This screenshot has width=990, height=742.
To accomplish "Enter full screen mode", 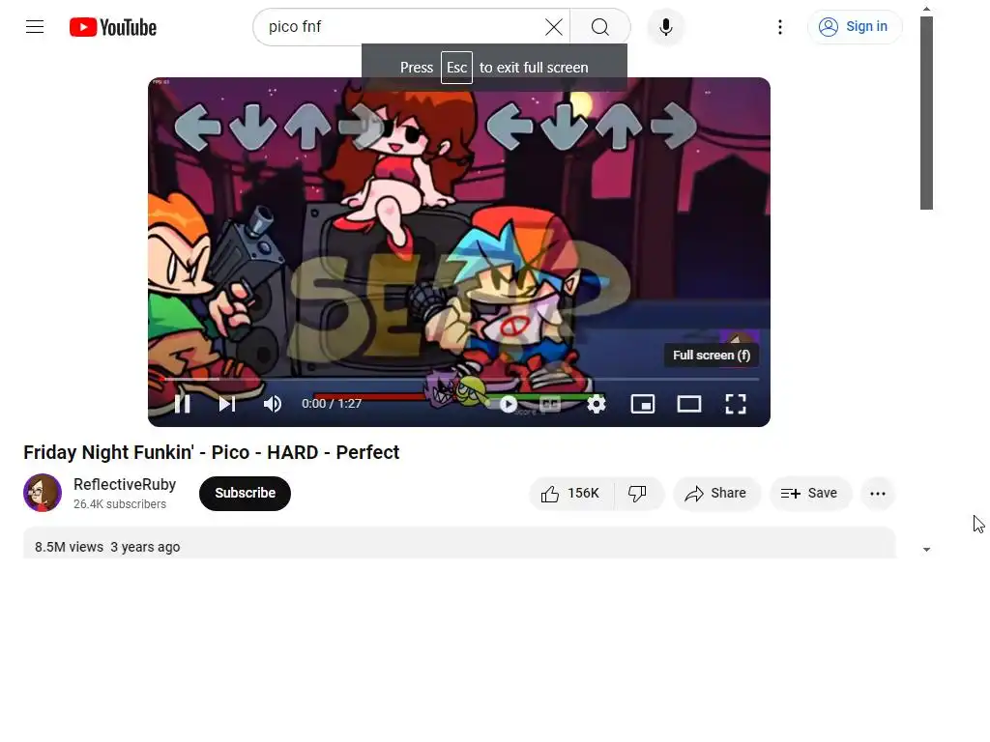I will pyautogui.click(x=736, y=404).
